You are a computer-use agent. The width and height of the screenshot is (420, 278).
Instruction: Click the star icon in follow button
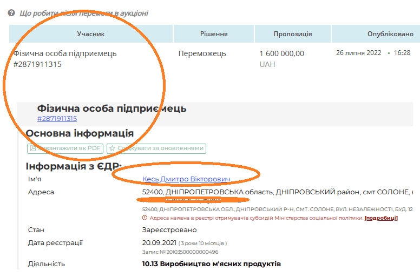click(112, 148)
